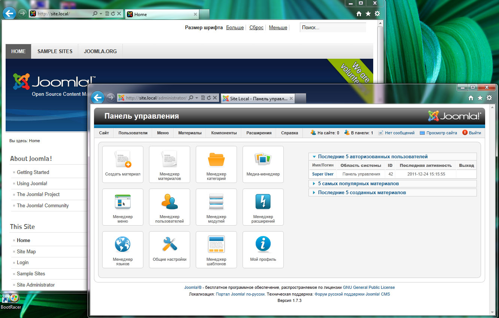Image resolution: width=499 pixels, height=318 pixels.
Task: Open Site Map in the Home window sidebar
Action: click(x=26, y=251)
